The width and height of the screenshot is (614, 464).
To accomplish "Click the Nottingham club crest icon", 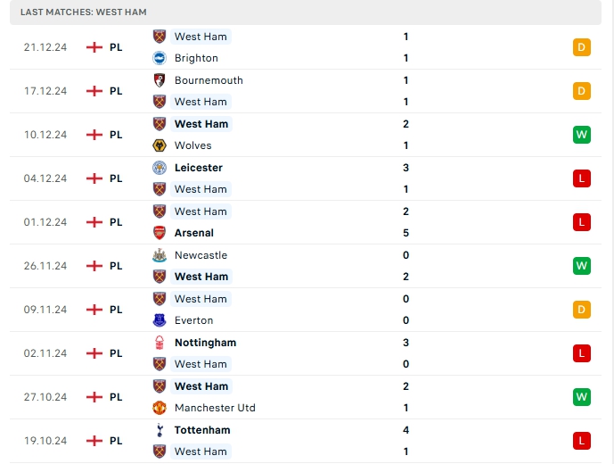I will 160,343.
